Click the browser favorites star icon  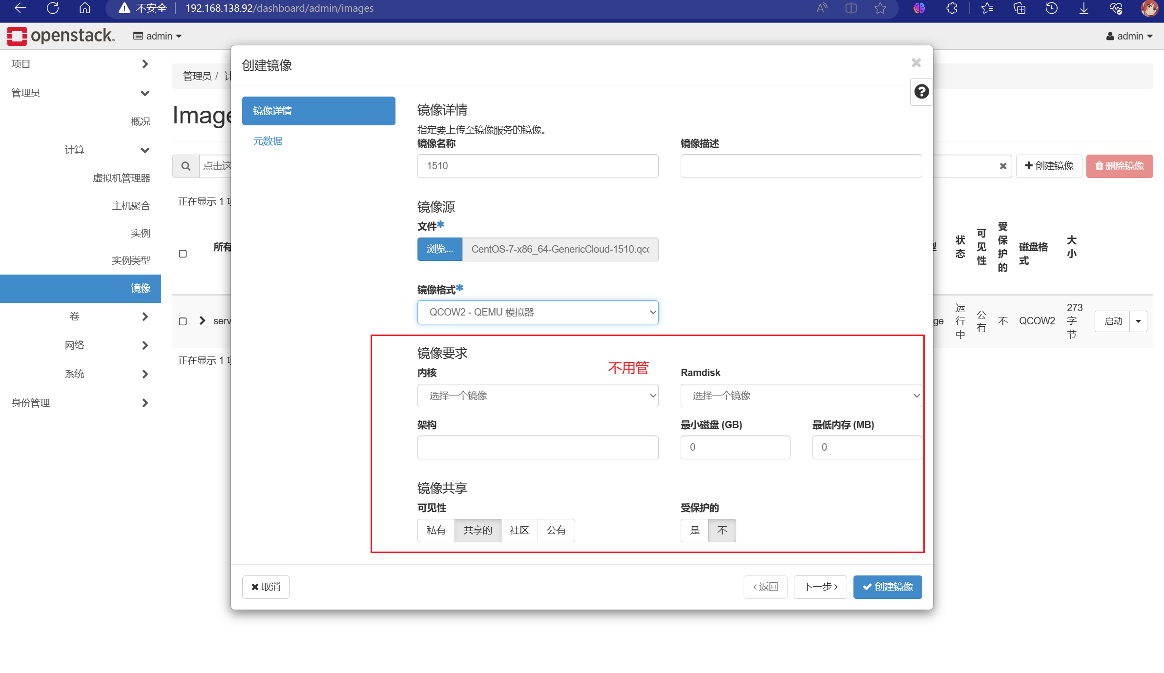point(880,8)
